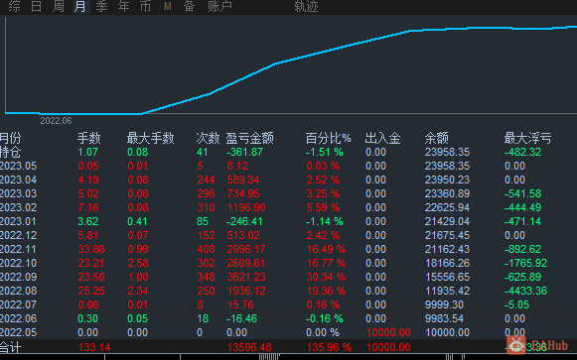Click the 19.36 % percentage for 2022.08
This screenshot has width=577, height=360.
[326, 291]
